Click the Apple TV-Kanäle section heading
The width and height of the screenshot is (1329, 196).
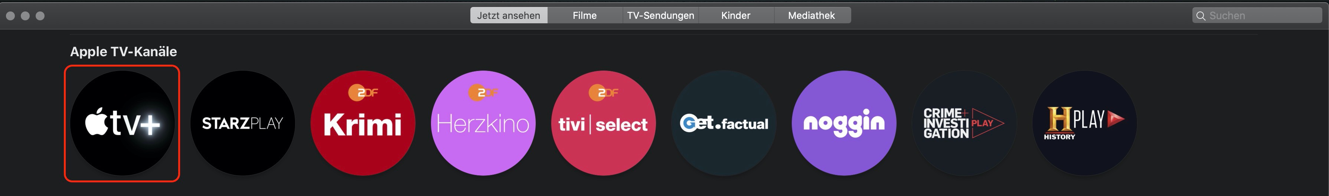point(123,51)
